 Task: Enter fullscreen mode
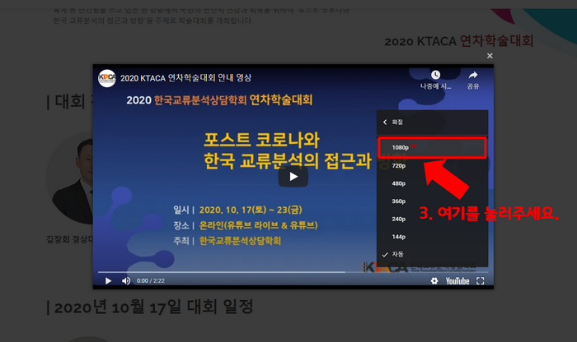pos(481,281)
